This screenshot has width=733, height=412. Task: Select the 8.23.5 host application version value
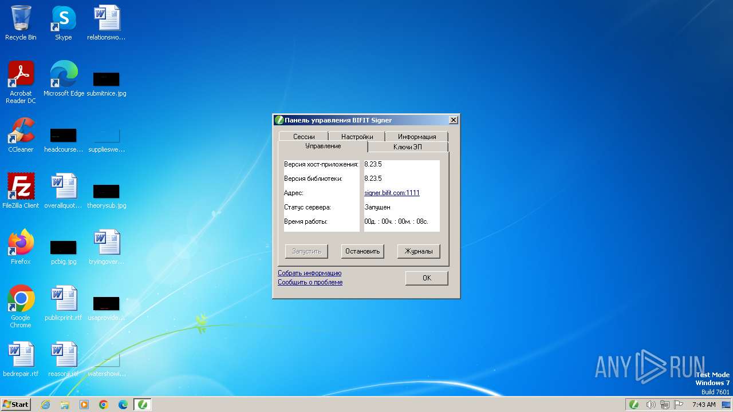(373, 164)
